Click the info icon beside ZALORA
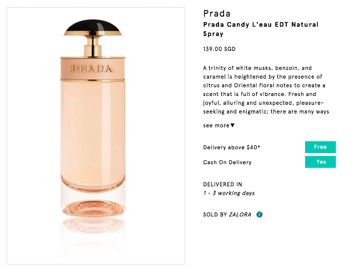The width and height of the screenshot is (355, 269). click(259, 214)
